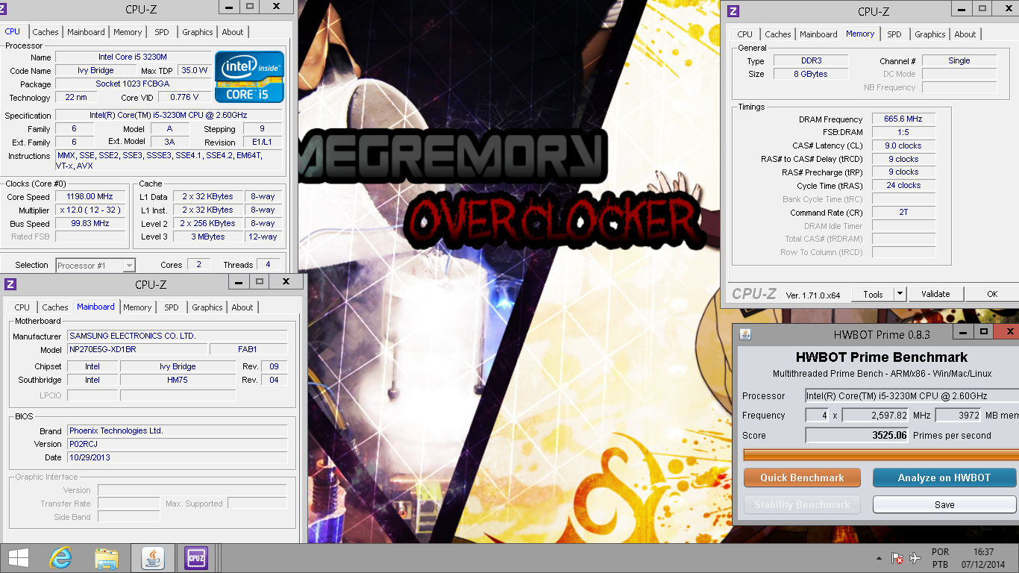Select the Core Speed value 1198.00 MHz
1019x573 pixels.
pos(90,197)
